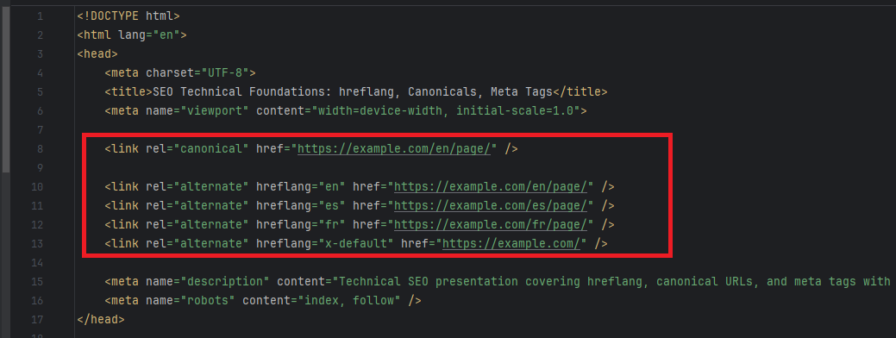Screen dimensions: 896x338
Task: Click the <!DOCTYPE html> declaration
Action: click(128, 16)
